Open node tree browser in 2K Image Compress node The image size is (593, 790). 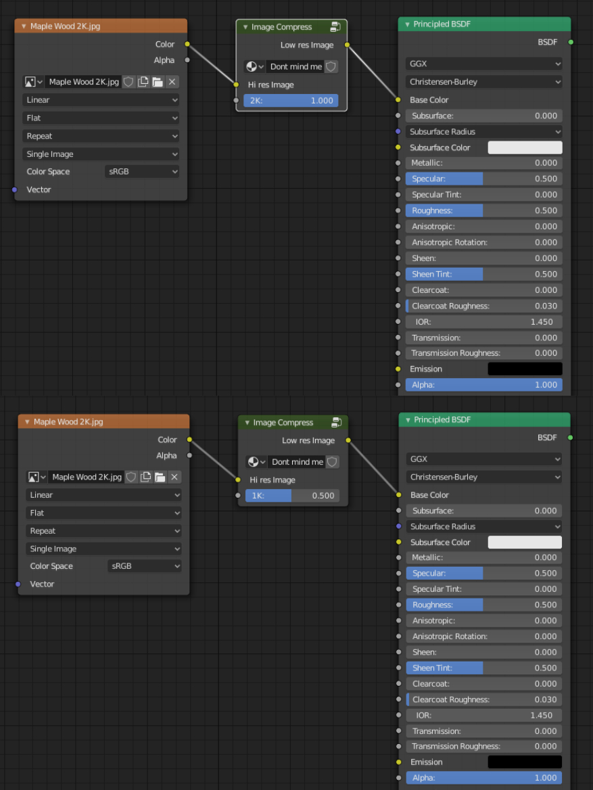[x=255, y=66]
